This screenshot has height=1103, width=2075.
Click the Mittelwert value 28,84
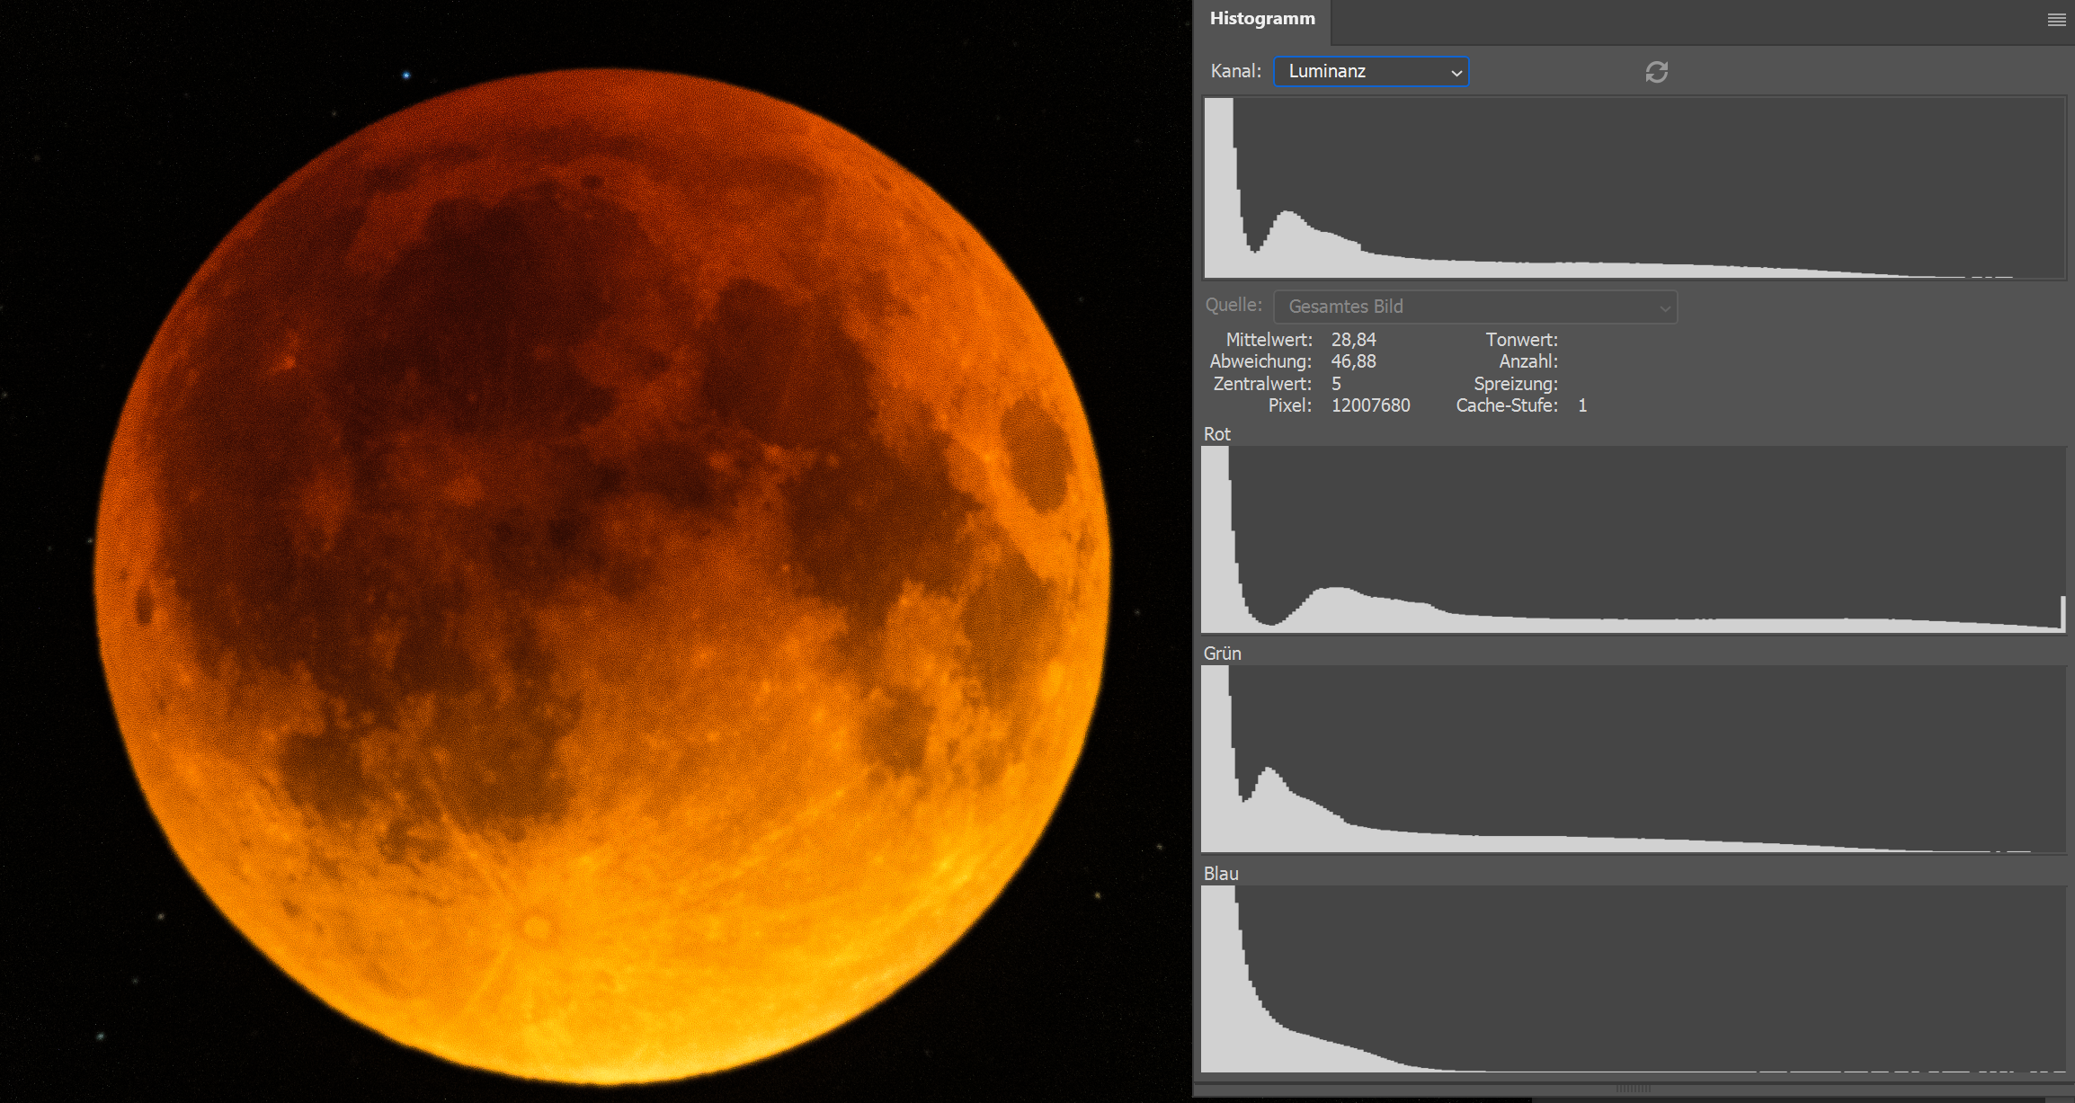pos(1353,340)
